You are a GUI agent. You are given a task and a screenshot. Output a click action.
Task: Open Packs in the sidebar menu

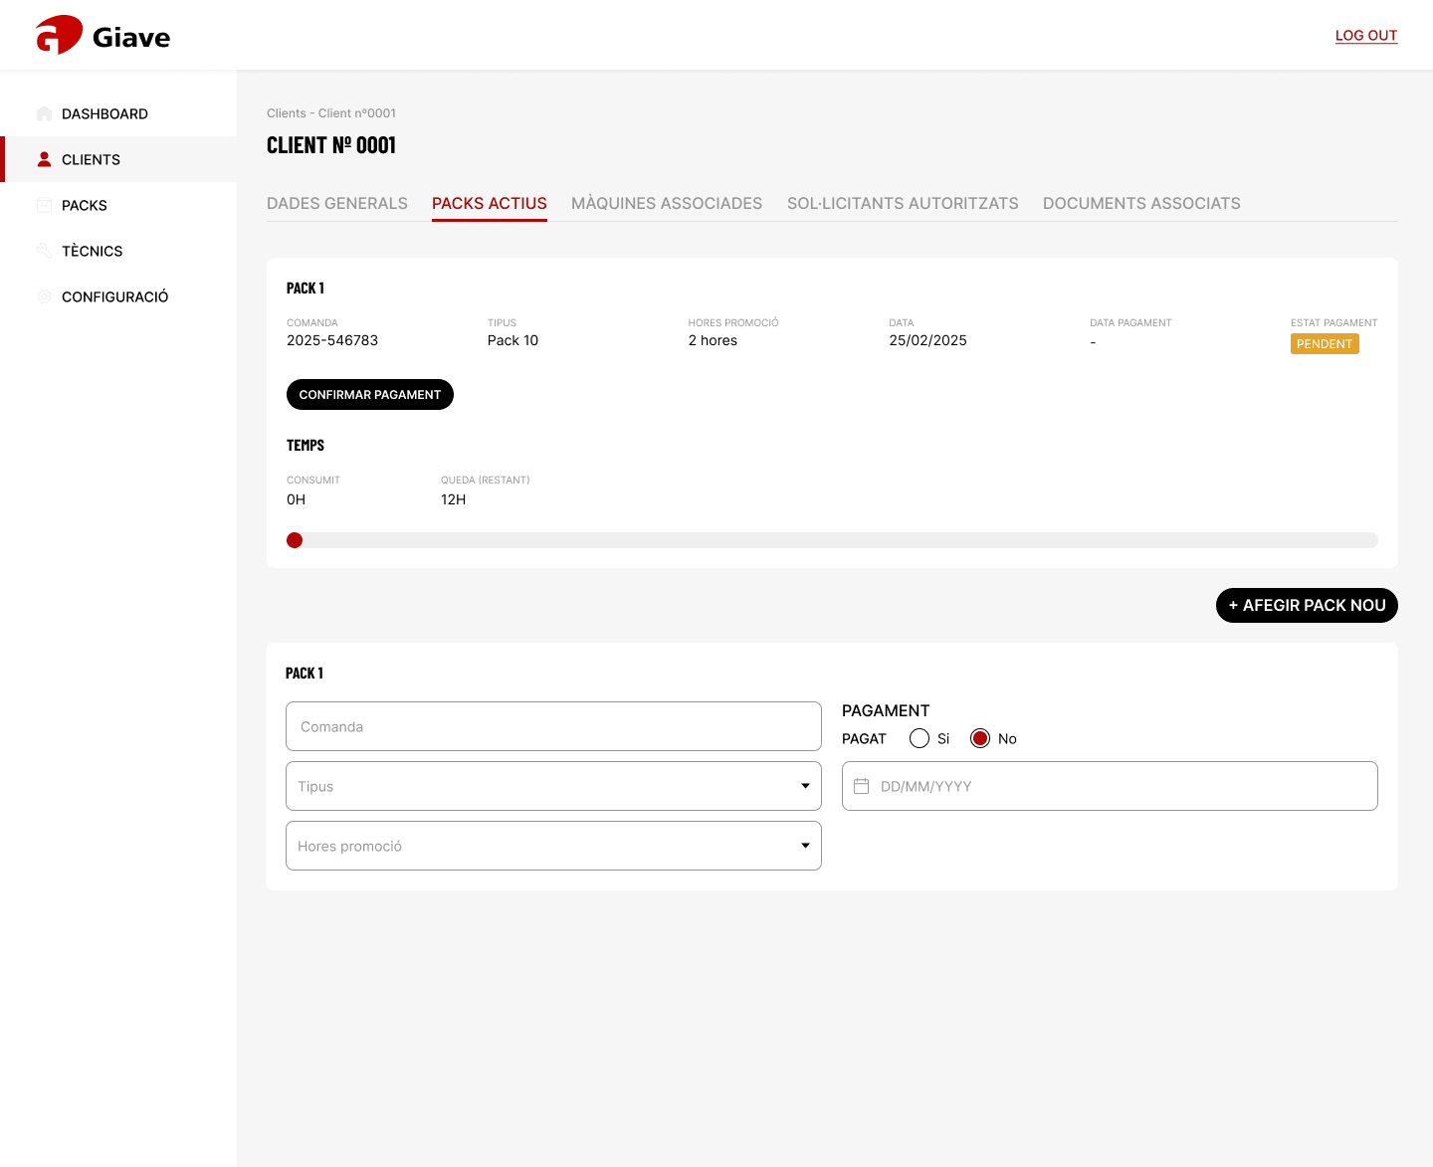pos(118,205)
